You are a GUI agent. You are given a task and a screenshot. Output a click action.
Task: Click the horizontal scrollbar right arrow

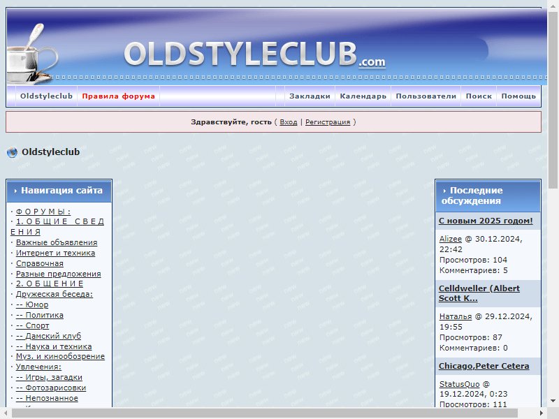pyautogui.click(x=542, y=413)
